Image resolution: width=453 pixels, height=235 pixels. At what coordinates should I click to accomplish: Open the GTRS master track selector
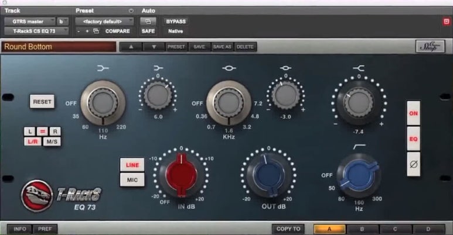click(x=29, y=22)
